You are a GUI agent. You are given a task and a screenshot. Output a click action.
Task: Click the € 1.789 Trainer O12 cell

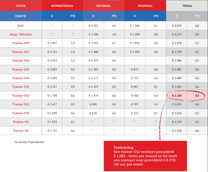pos(52,96)
